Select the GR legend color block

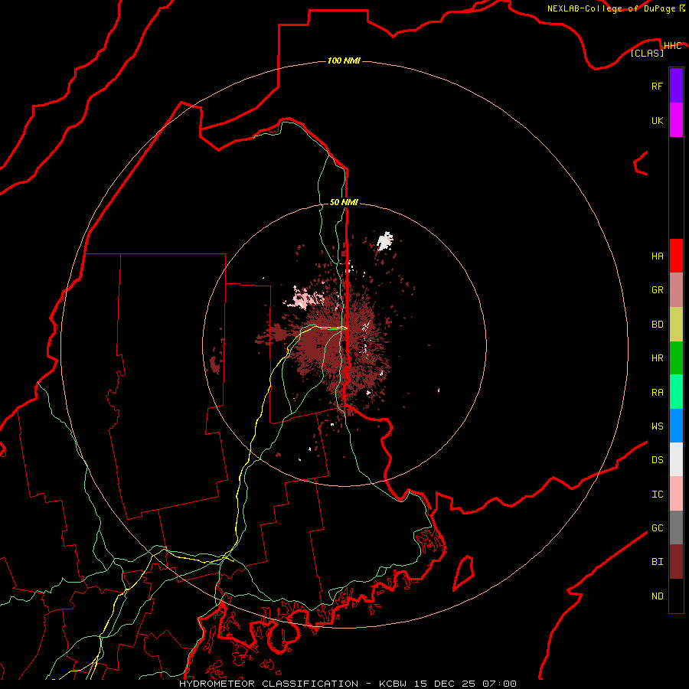676,290
